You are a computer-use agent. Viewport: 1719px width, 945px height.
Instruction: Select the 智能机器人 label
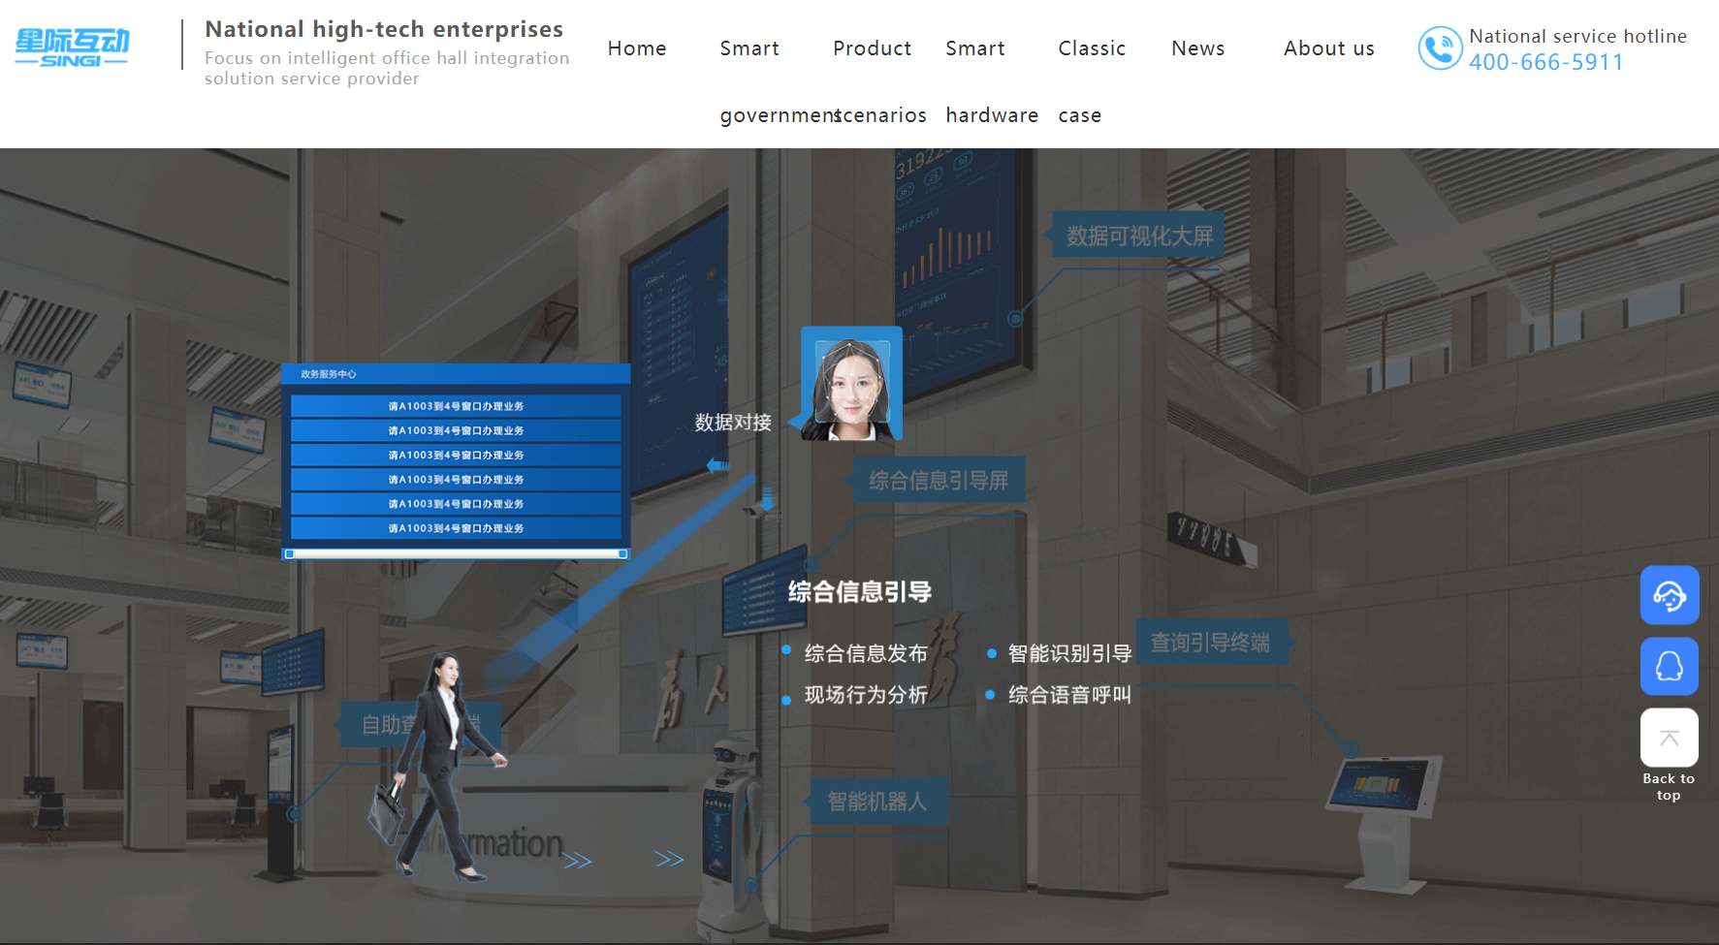pos(877,802)
